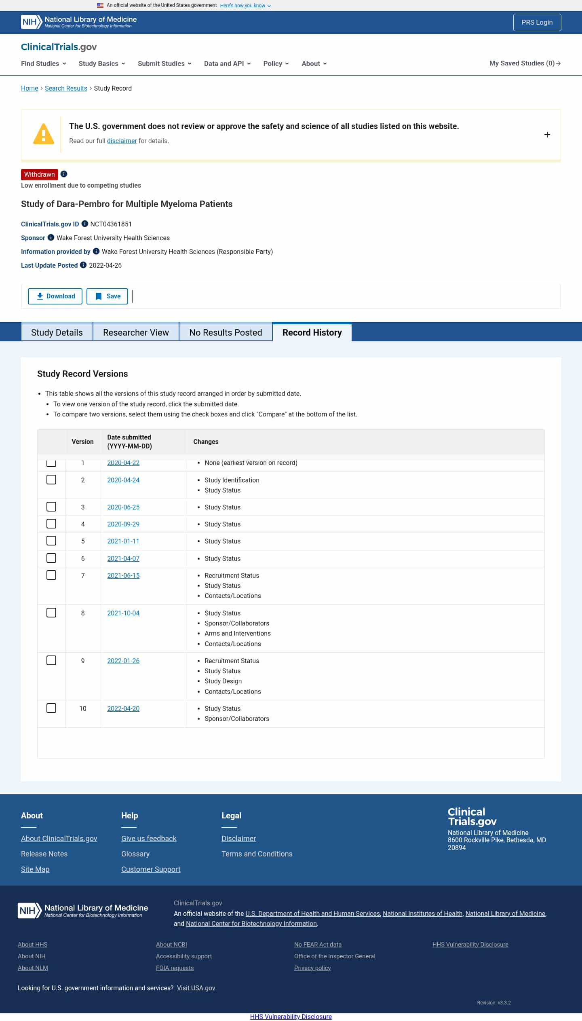
Task: Go to Home via breadcrumb
Action: 30,88
